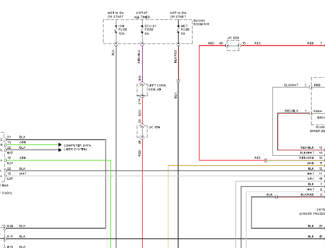Screen dimensions: 325x248
Task: Click the 'IGN FUSE 10A' label
Action: coord(122,30)
